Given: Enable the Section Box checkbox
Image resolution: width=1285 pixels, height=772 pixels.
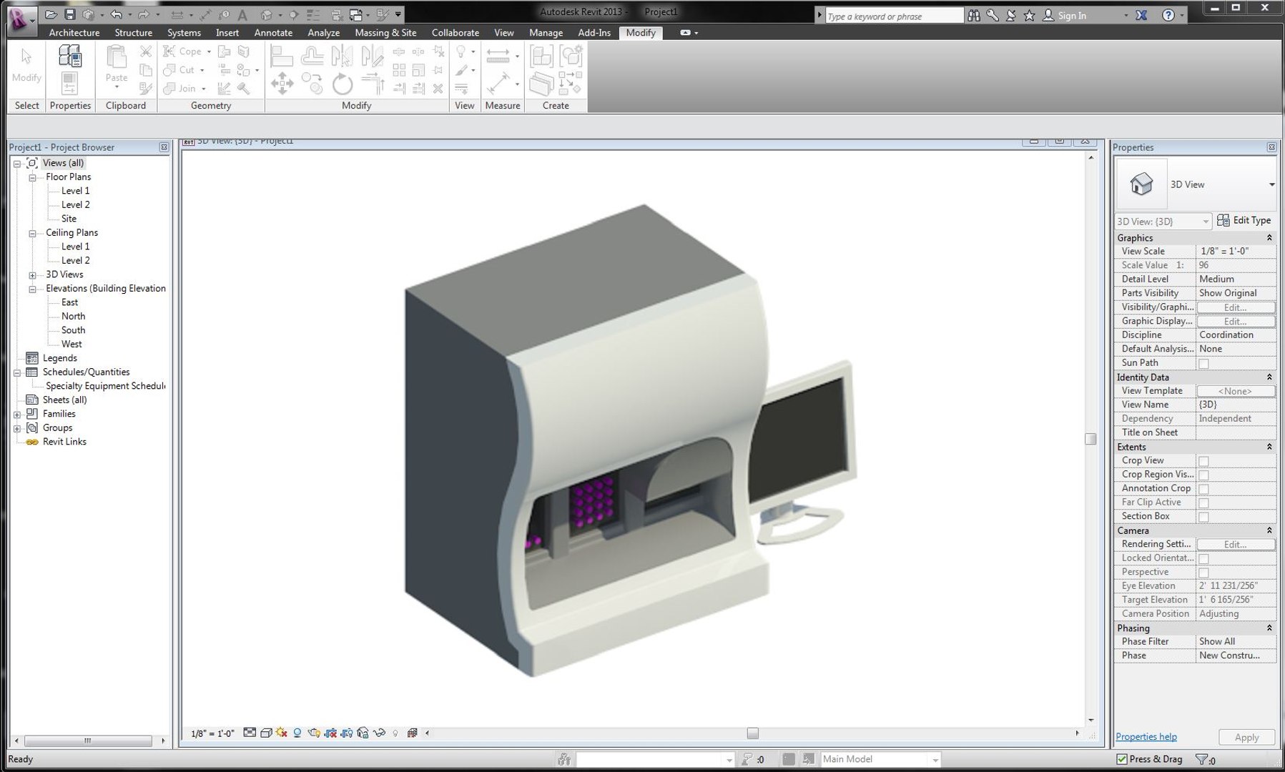Looking at the screenshot, I should 1203,517.
